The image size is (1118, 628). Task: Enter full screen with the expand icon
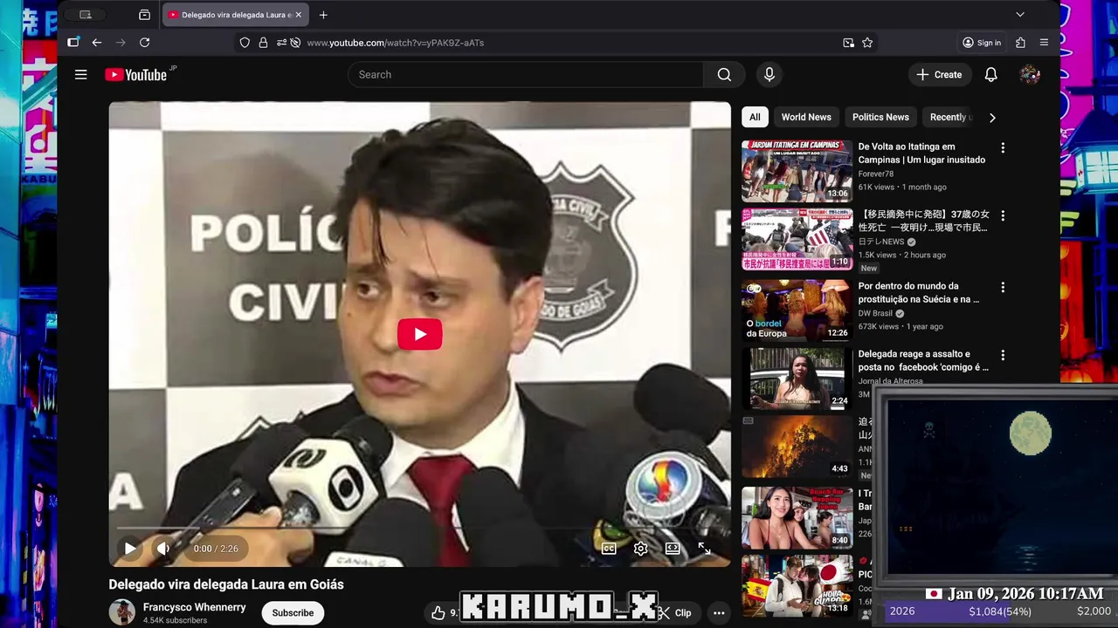pyautogui.click(x=704, y=549)
